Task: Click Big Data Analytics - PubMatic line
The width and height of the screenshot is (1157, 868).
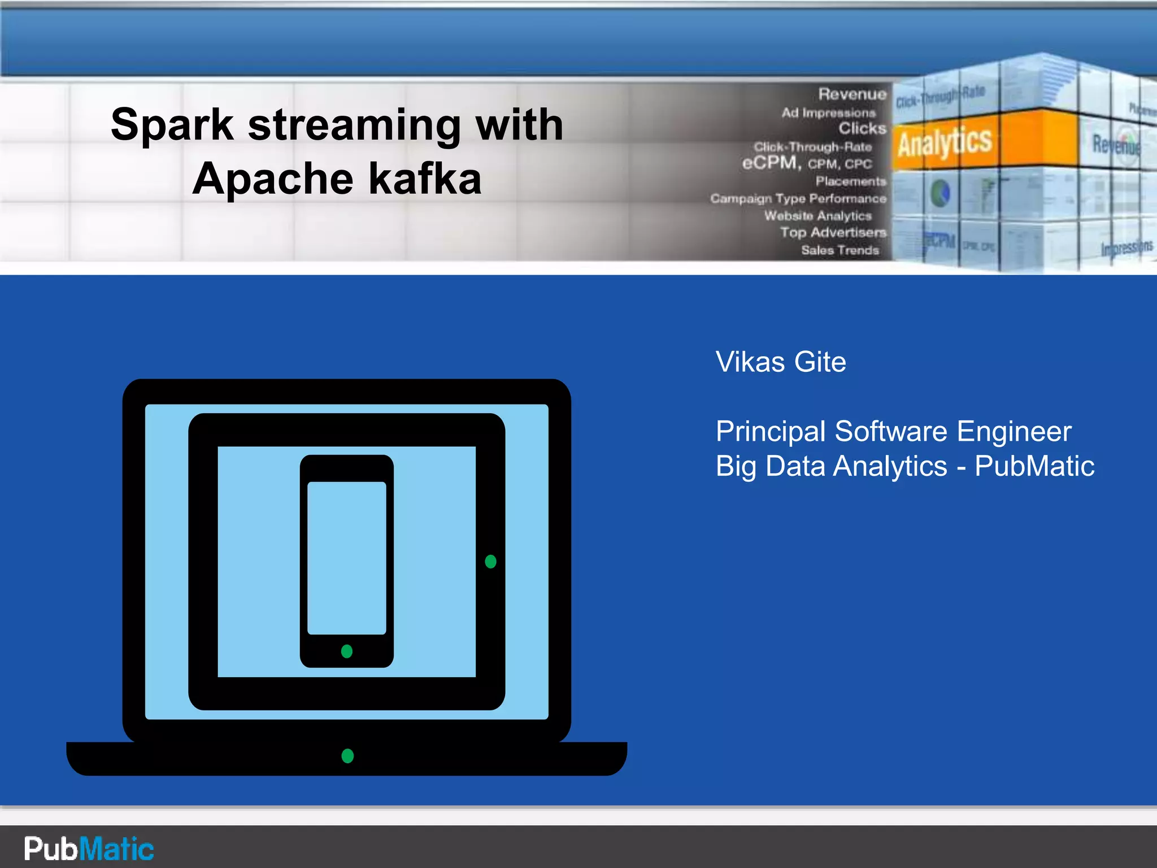Action: (904, 466)
